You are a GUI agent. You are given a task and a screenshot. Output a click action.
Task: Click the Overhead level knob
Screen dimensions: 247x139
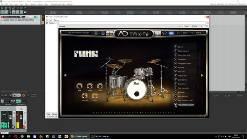[x=85, y=96]
